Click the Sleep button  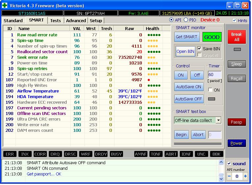point(236,64)
